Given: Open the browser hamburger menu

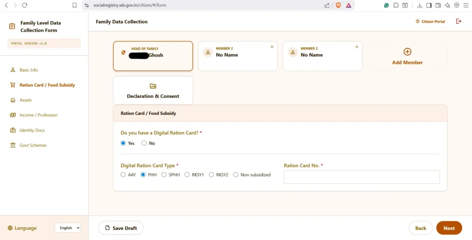Looking at the screenshot, I should 466,5.
